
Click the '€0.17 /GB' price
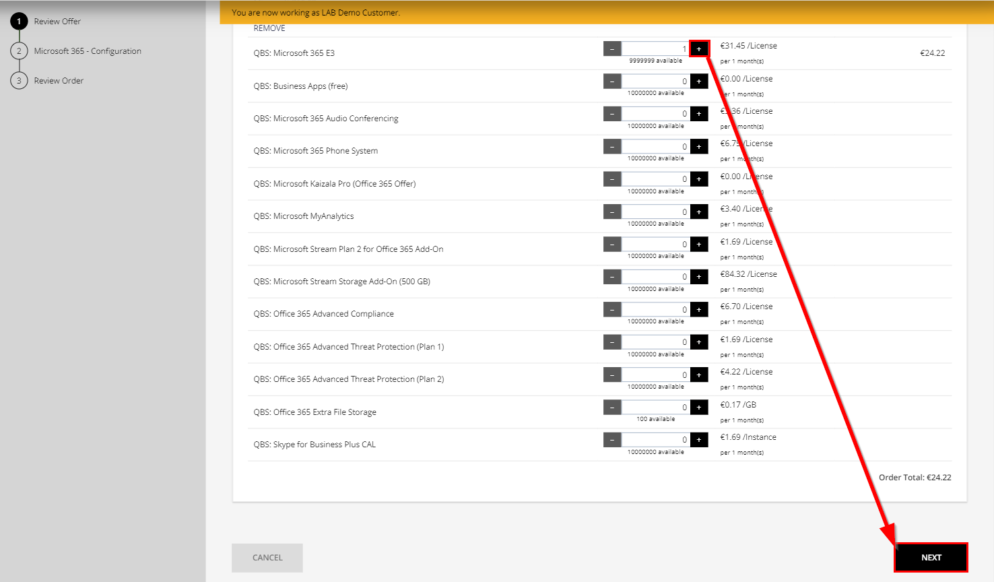739,405
